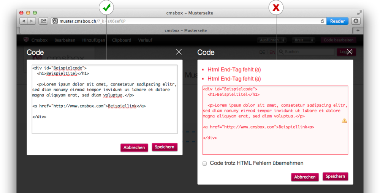Viewport: 380px width, 193px height.
Task: Select the 'cmsbox – Musterseite' tab
Action: point(186,30)
